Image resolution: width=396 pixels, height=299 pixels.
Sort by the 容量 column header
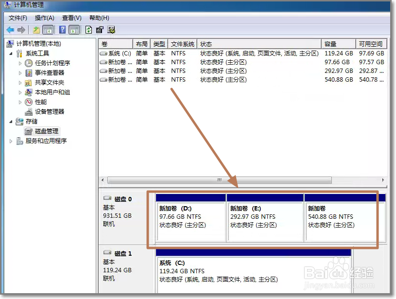pyautogui.click(x=339, y=44)
